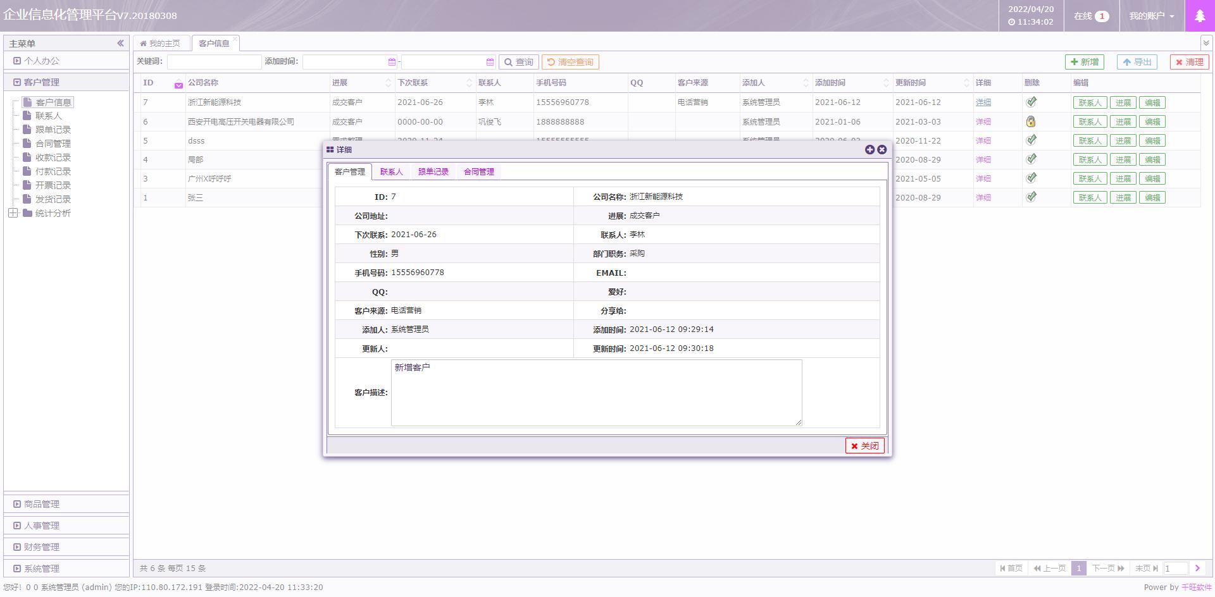The image size is (1215, 597).
Task: Expand 商品管理 menu section
Action: pos(66,504)
